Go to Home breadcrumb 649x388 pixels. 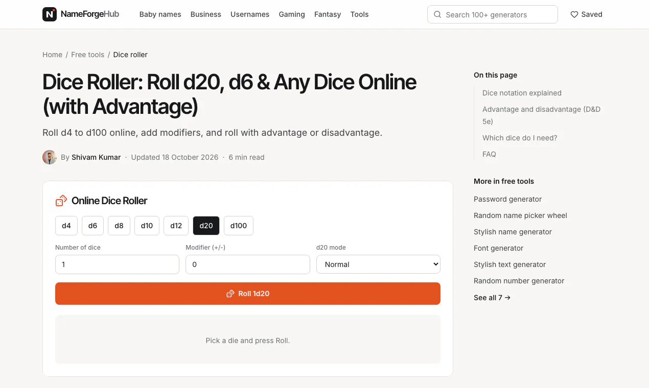click(x=52, y=55)
